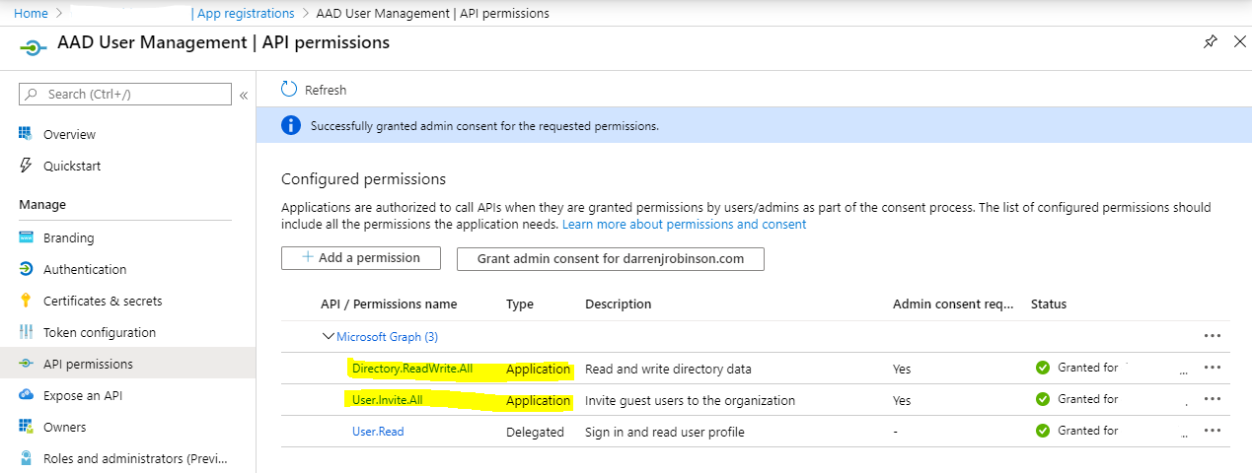
Task: Sort by API / Permissions name header
Action: (389, 304)
